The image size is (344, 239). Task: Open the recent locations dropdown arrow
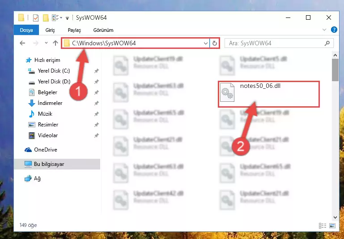pos(46,43)
